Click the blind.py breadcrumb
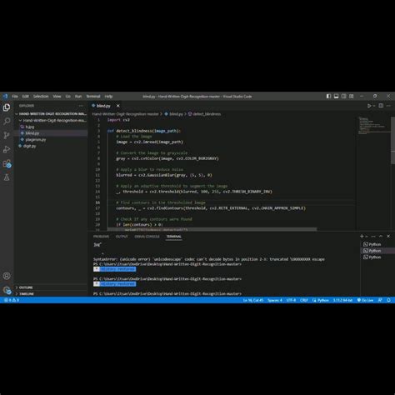The width and height of the screenshot is (395, 395). point(174,114)
